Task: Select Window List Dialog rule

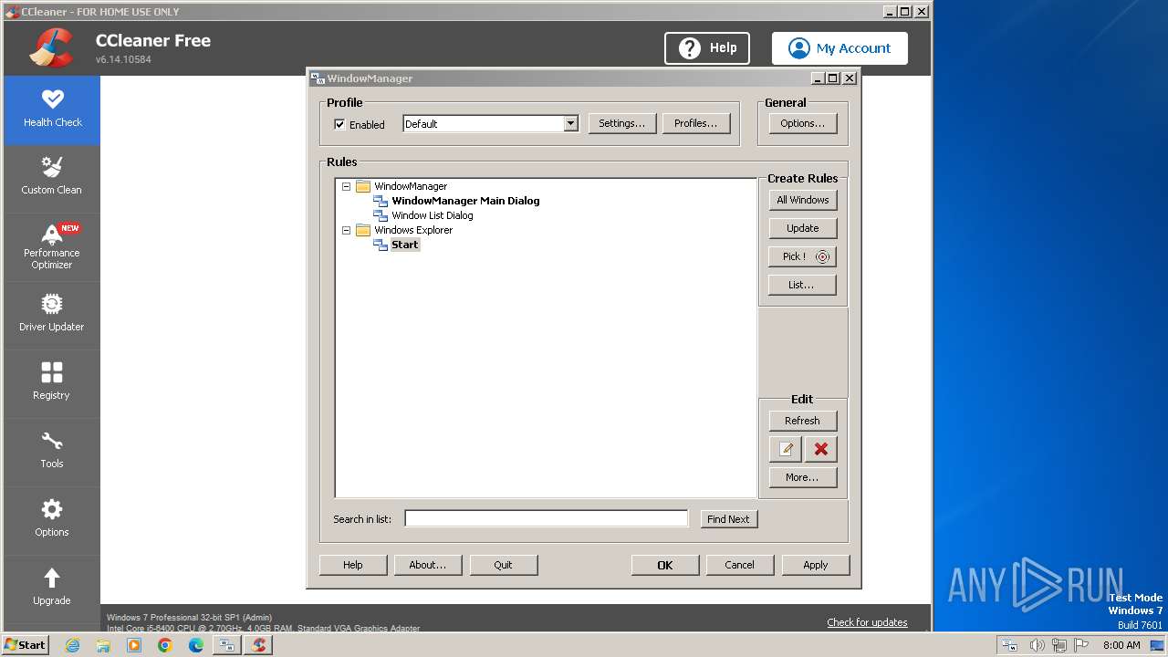Action: tap(433, 215)
